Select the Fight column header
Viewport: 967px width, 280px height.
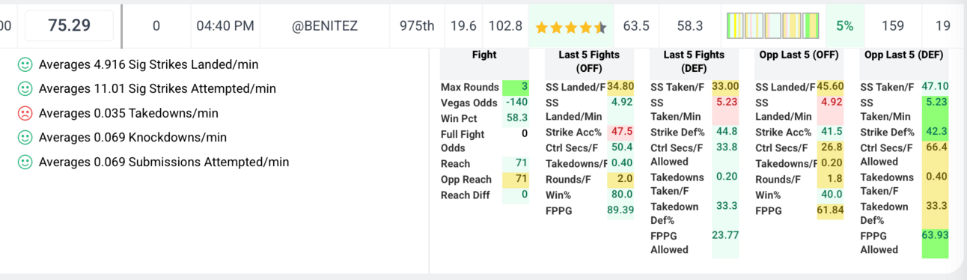click(484, 55)
